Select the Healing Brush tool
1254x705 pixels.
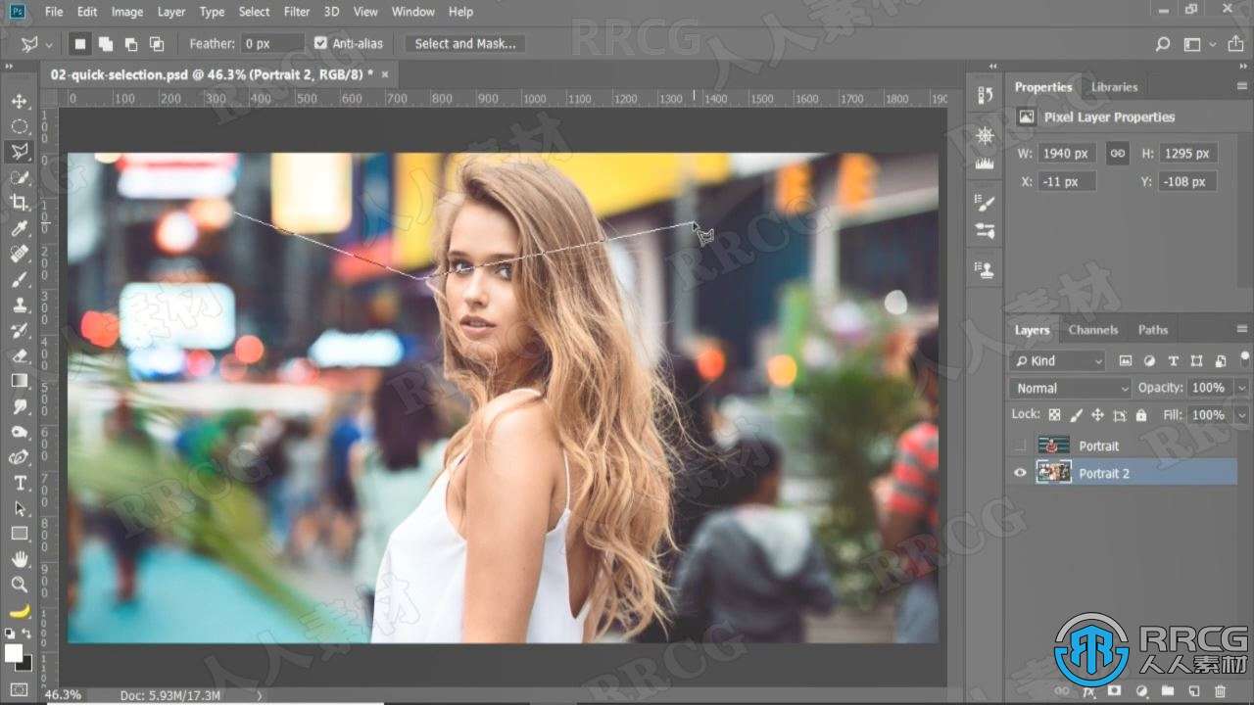click(20, 254)
